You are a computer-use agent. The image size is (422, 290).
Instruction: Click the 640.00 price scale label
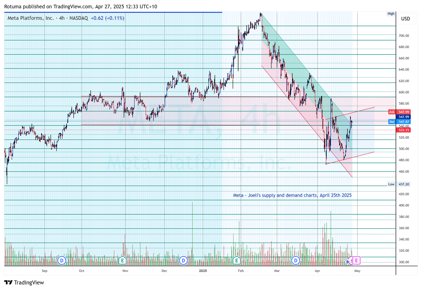pos(404,70)
